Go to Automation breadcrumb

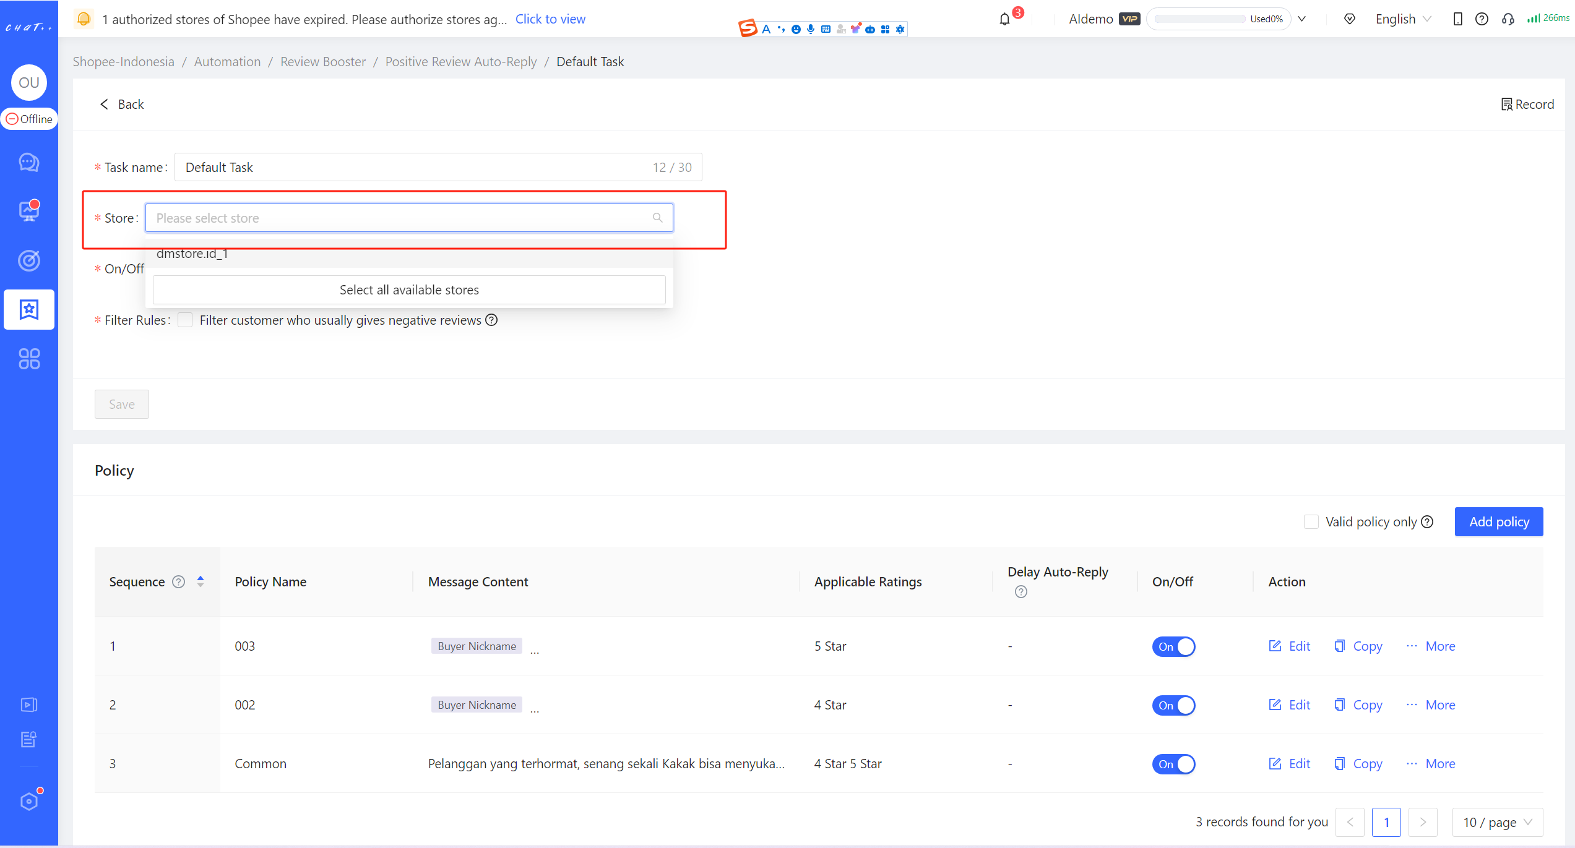tap(227, 61)
